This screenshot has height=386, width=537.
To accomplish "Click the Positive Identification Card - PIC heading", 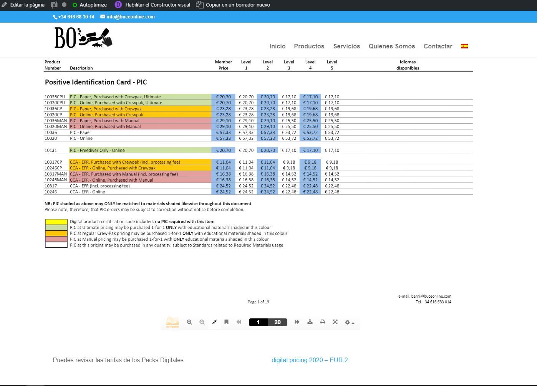I will coord(96,82).
